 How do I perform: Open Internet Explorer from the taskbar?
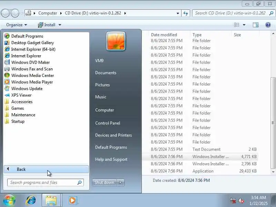(x=31, y=200)
